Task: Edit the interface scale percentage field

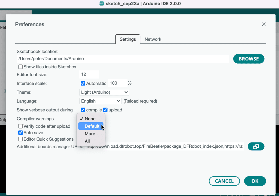Action: click(x=118, y=83)
